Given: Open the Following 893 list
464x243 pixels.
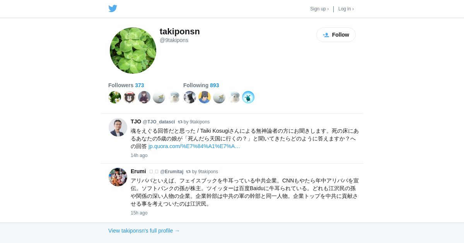Looking at the screenshot, I should [x=201, y=85].
